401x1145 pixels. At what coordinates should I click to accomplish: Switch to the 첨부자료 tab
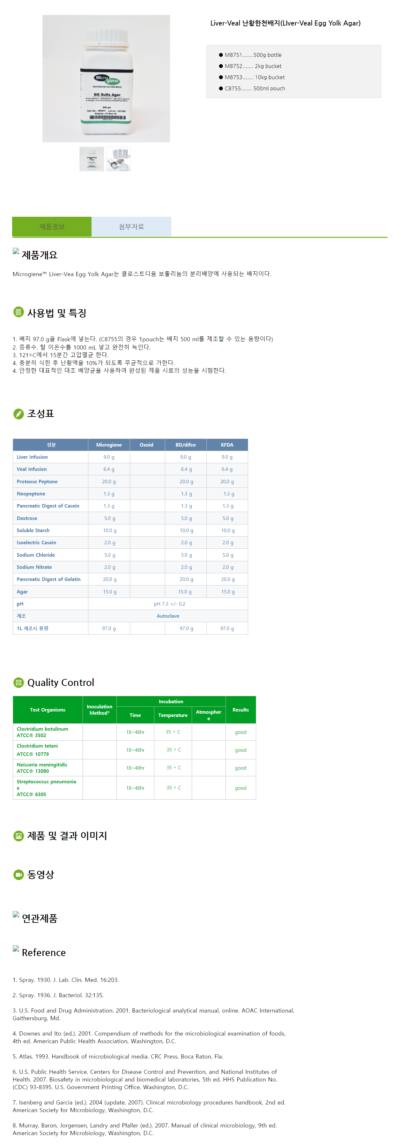131,227
